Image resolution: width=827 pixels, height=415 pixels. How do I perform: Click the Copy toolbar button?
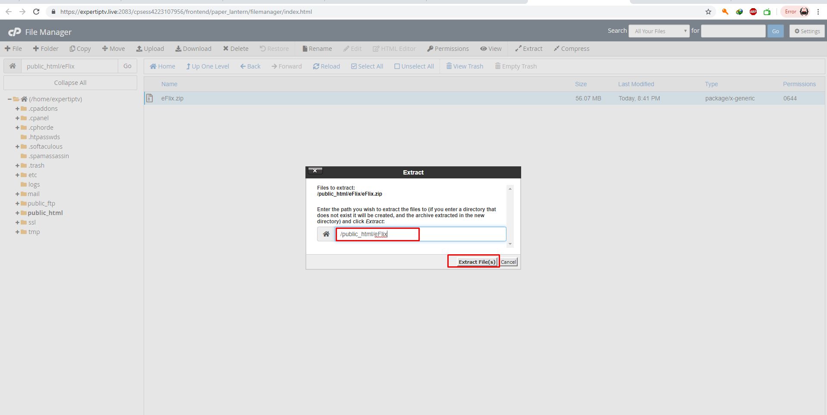click(x=80, y=49)
